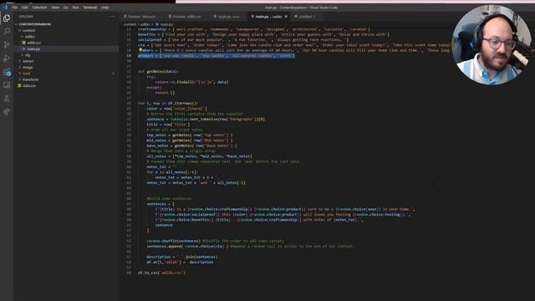The height and width of the screenshot is (301, 535).
Task: Click the lightbulb code action on line 18
Action: pyautogui.click(x=140, y=50)
